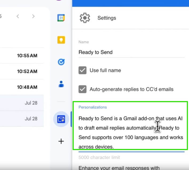This screenshot has height=170, width=189.
Task: Click inside the Personalizations text area
Action: click(132, 132)
